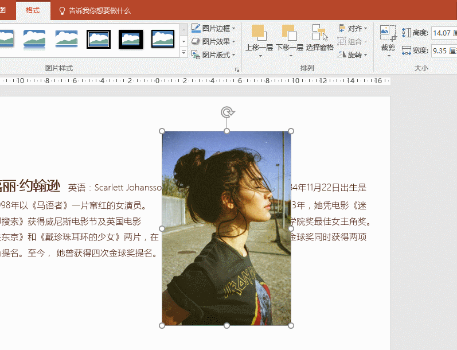Click the lightbulb tell-me icon
This screenshot has height=350, width=457.
coord(62,11)
